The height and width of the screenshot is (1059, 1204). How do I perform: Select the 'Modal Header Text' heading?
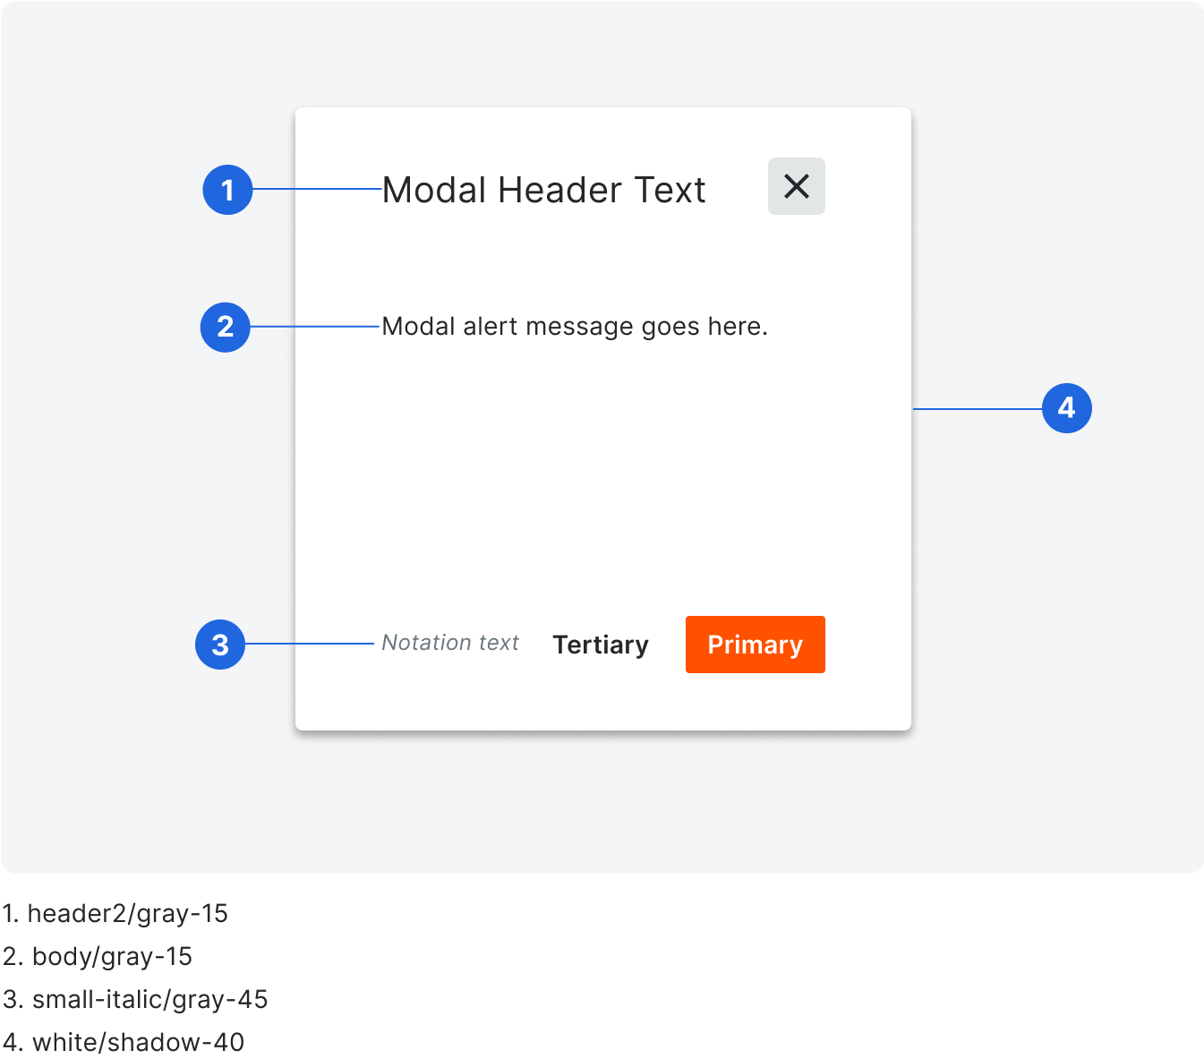pos(543,190)
